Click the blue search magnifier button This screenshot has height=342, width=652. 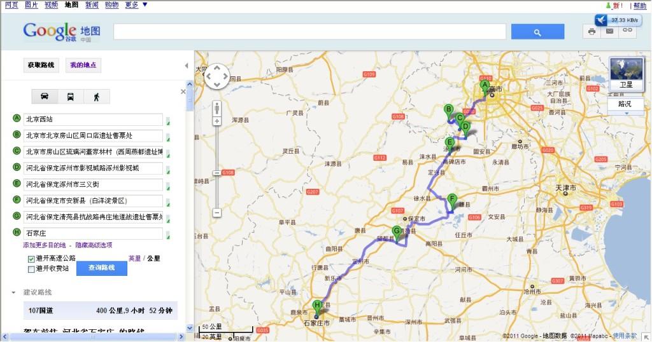(x=537, y=32)
